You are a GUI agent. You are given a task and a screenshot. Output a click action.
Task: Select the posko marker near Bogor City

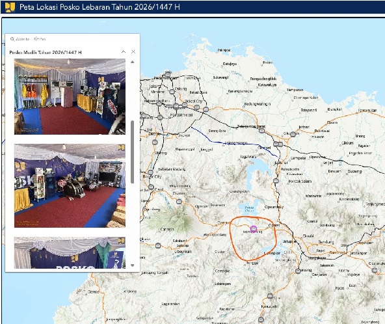(150, 172)
